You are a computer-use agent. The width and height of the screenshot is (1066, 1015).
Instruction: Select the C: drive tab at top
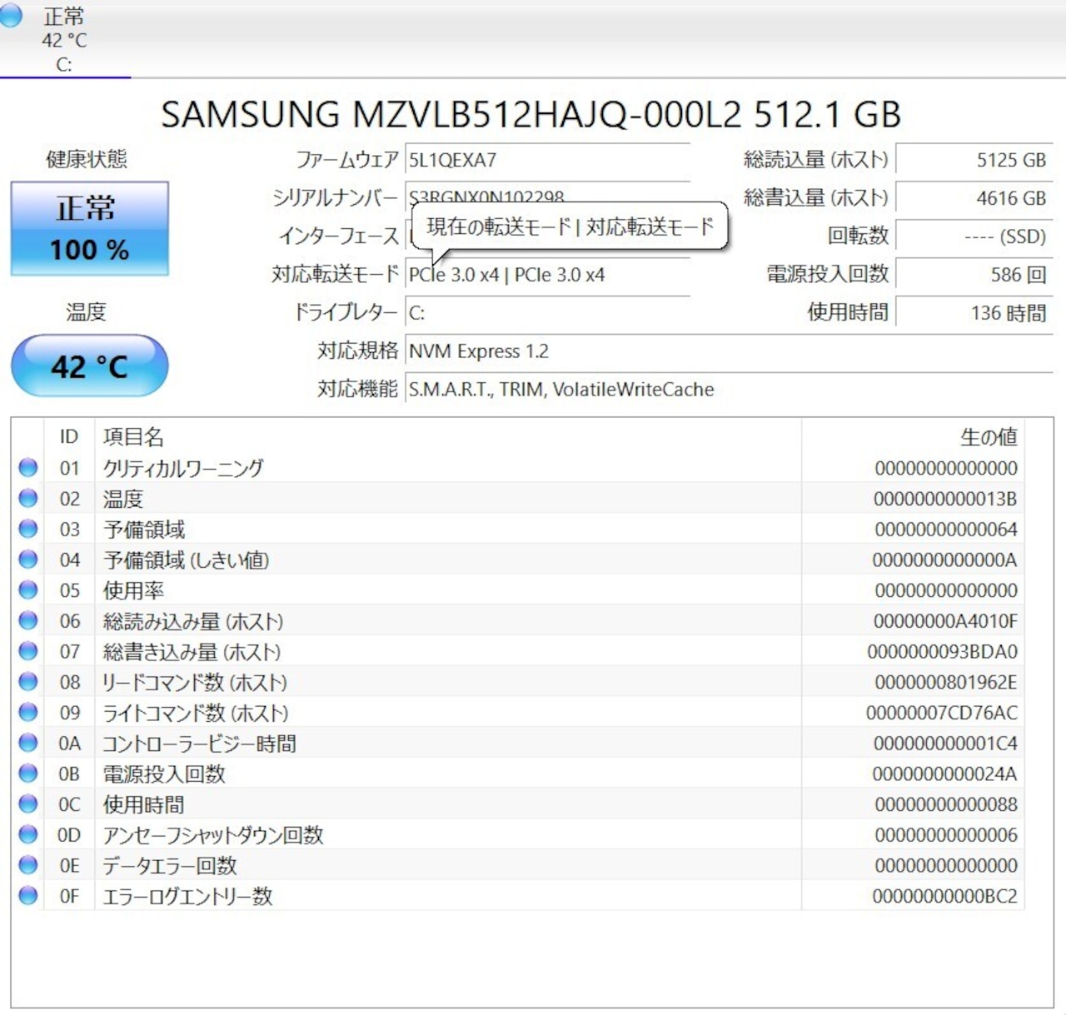point(64,40)
